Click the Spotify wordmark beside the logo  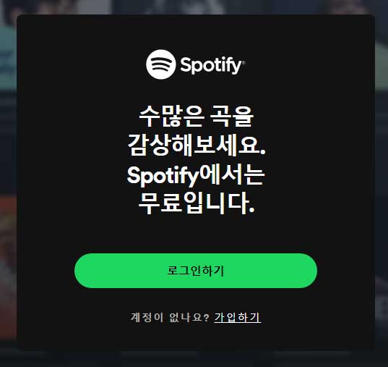click(x=211, y=65)
